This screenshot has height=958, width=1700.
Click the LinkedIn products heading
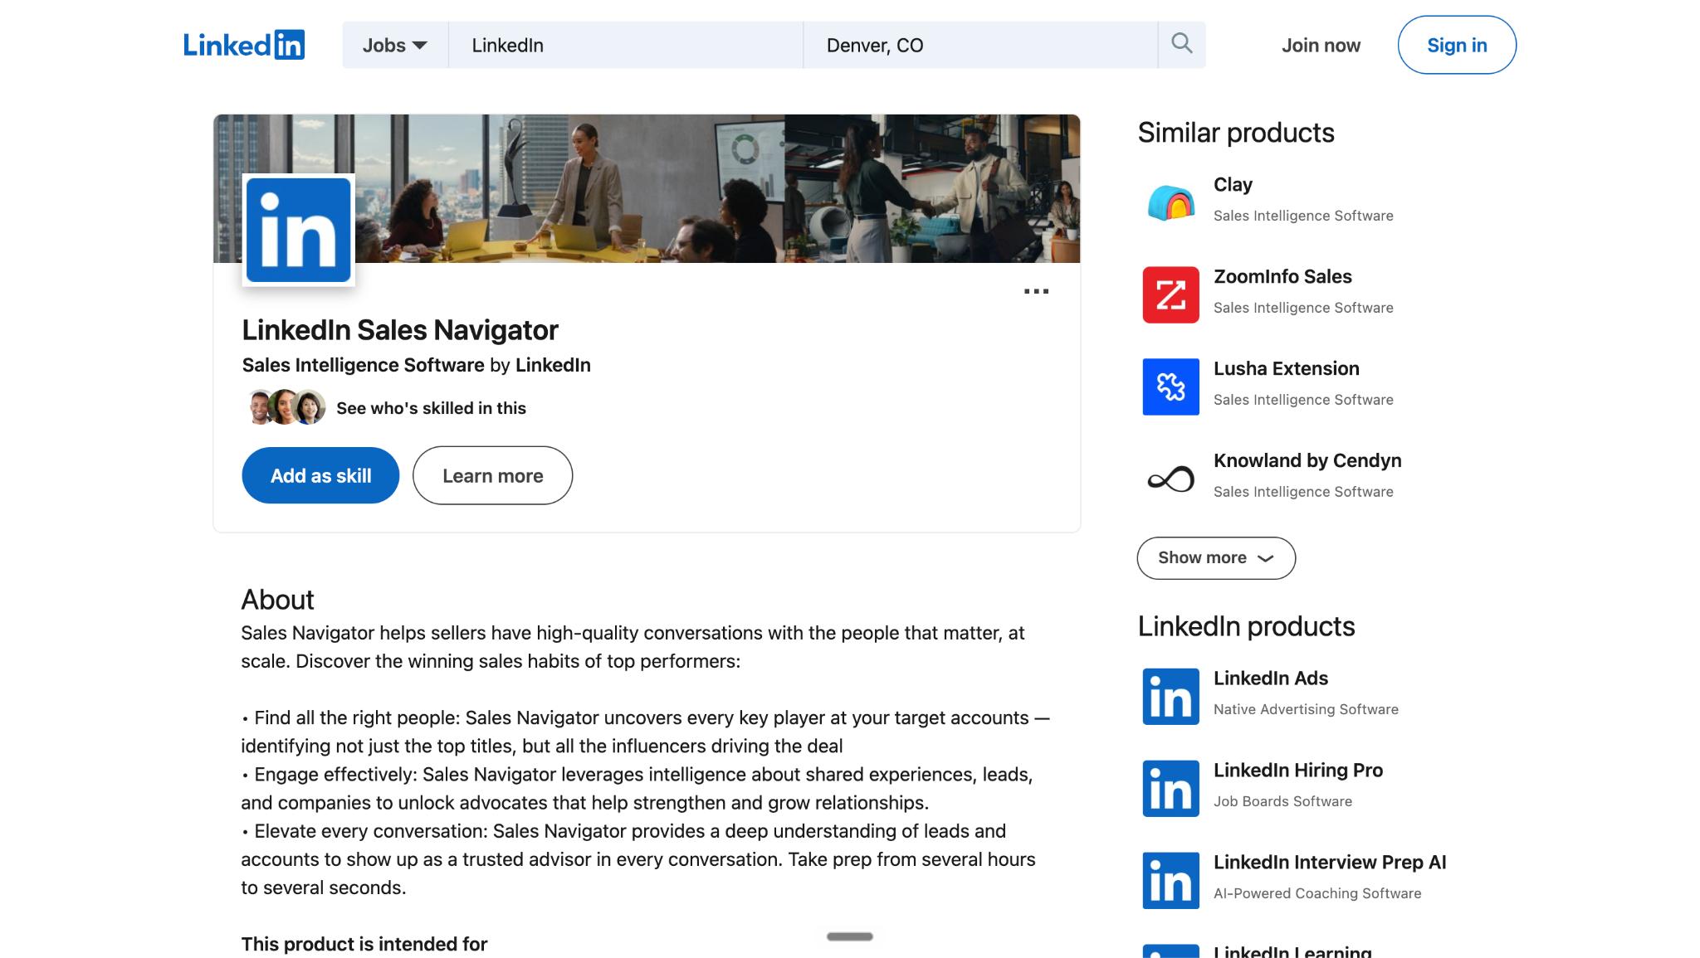(x=1246, y=626)
